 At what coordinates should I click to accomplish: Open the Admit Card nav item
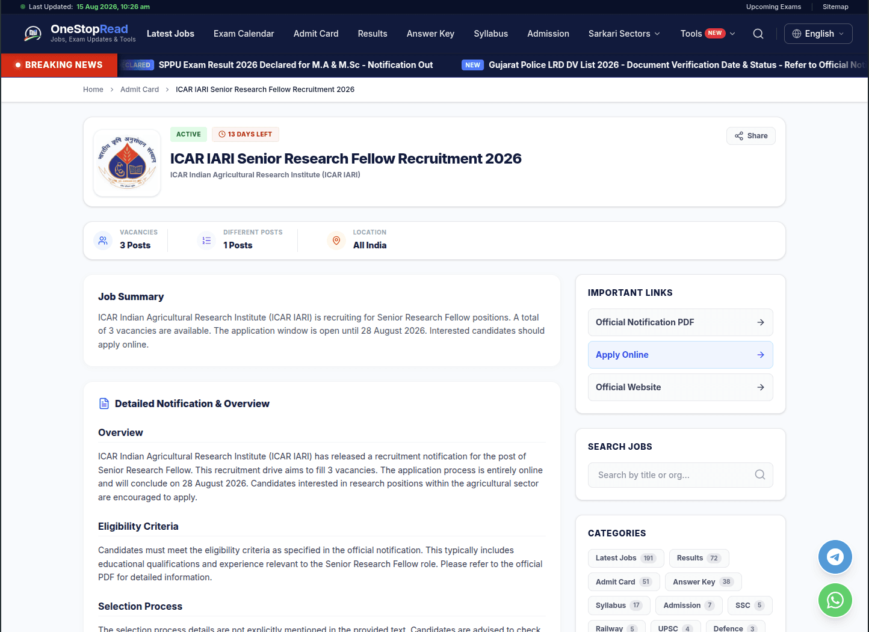click(316, 34)
